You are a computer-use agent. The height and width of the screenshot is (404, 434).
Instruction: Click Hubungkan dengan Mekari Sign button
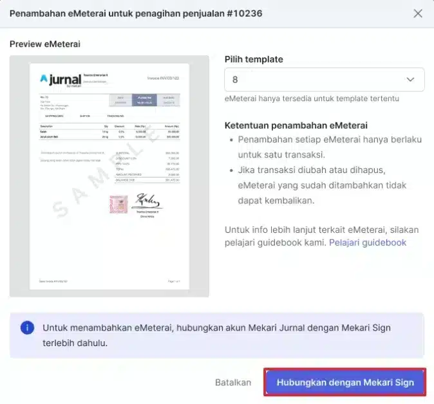point(345,382)
